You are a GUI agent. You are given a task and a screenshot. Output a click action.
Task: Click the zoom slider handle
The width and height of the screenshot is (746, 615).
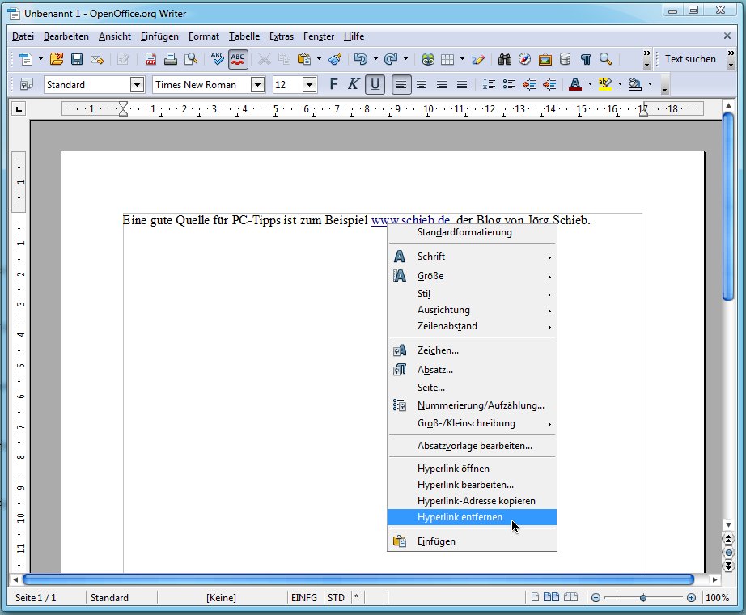[643, 598]
